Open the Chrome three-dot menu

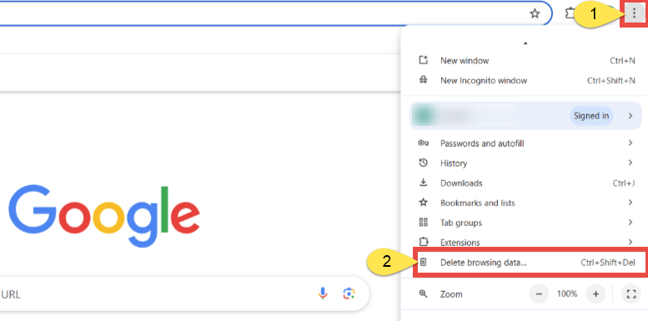tap(634, 14)
